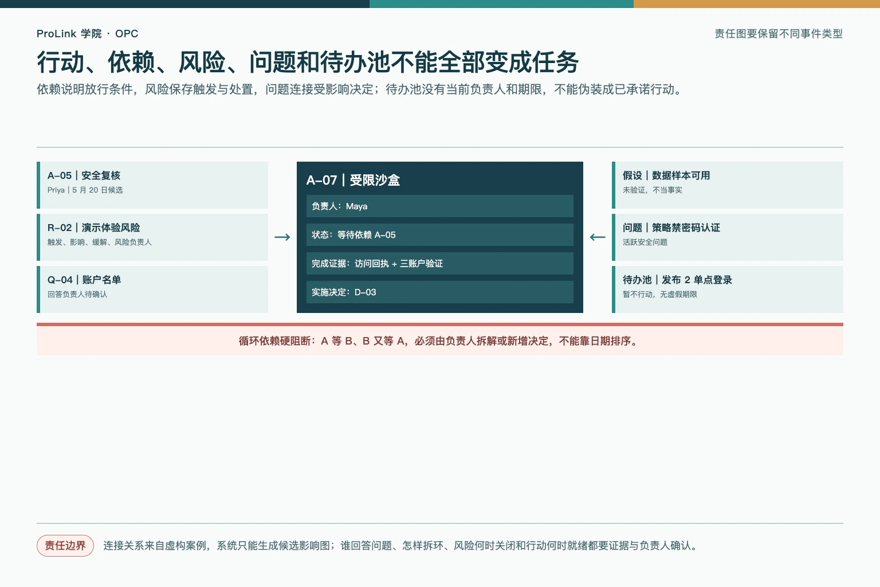Open the Q-04 账户名单 card
This screenshot has height=587, width=880.
152,289
